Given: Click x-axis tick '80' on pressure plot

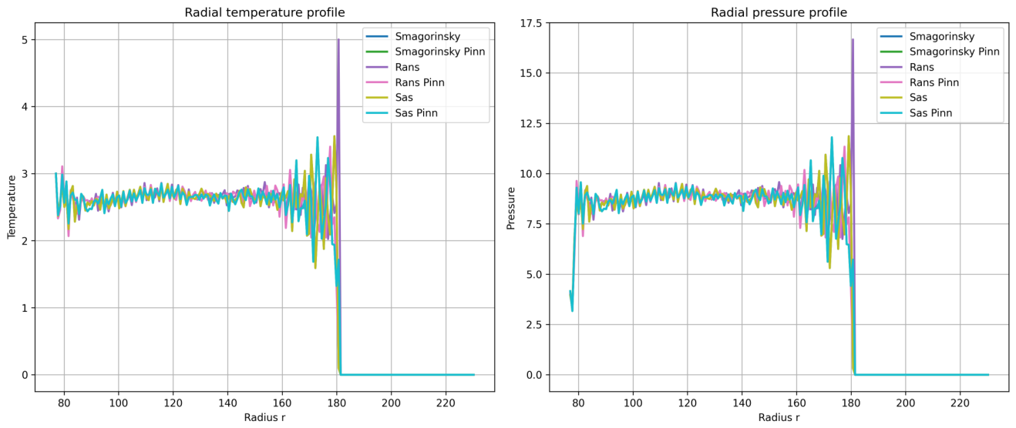Looking at the screenshot, I should (578, 402).
